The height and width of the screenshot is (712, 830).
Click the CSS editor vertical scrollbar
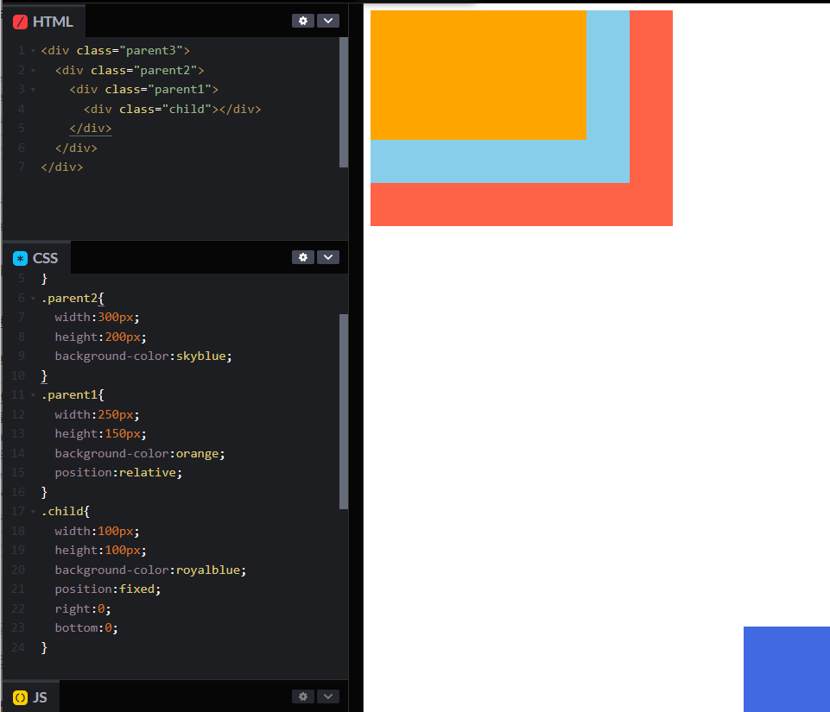pyautogui.click(x=344, y=412)
